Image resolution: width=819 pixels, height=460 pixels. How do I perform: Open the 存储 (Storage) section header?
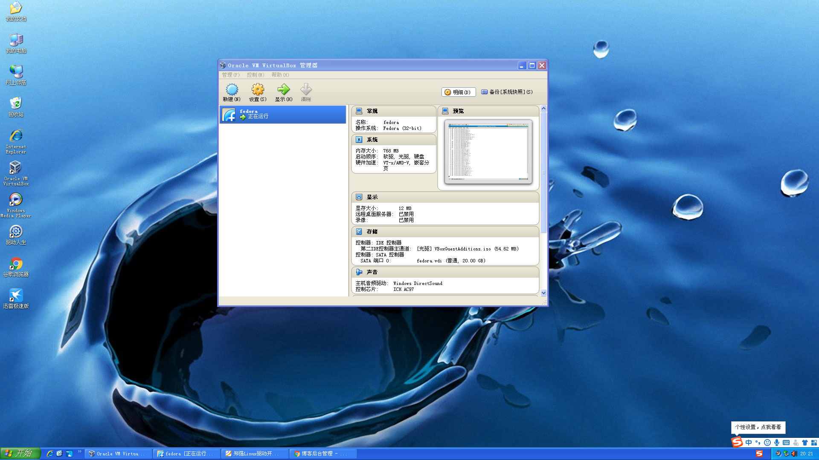[x=445, y=232]
